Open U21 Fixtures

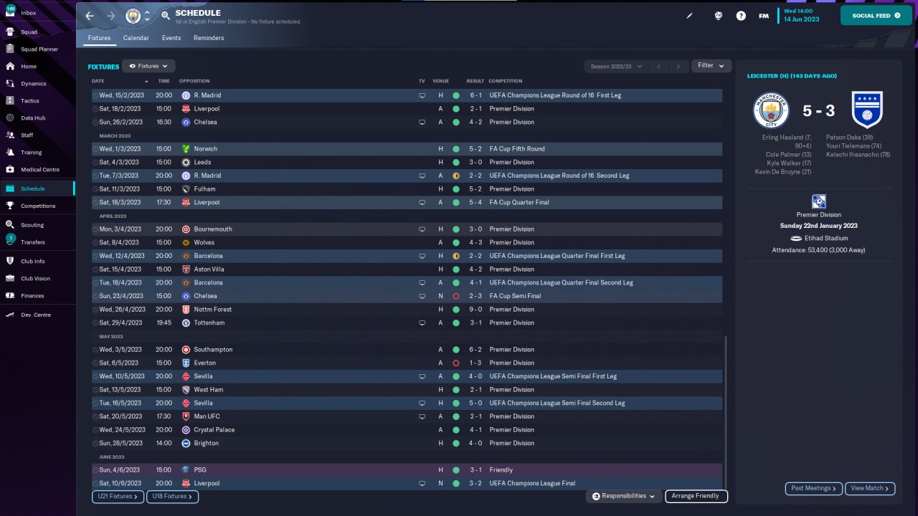pyautogui.click(x=118, y=496)
